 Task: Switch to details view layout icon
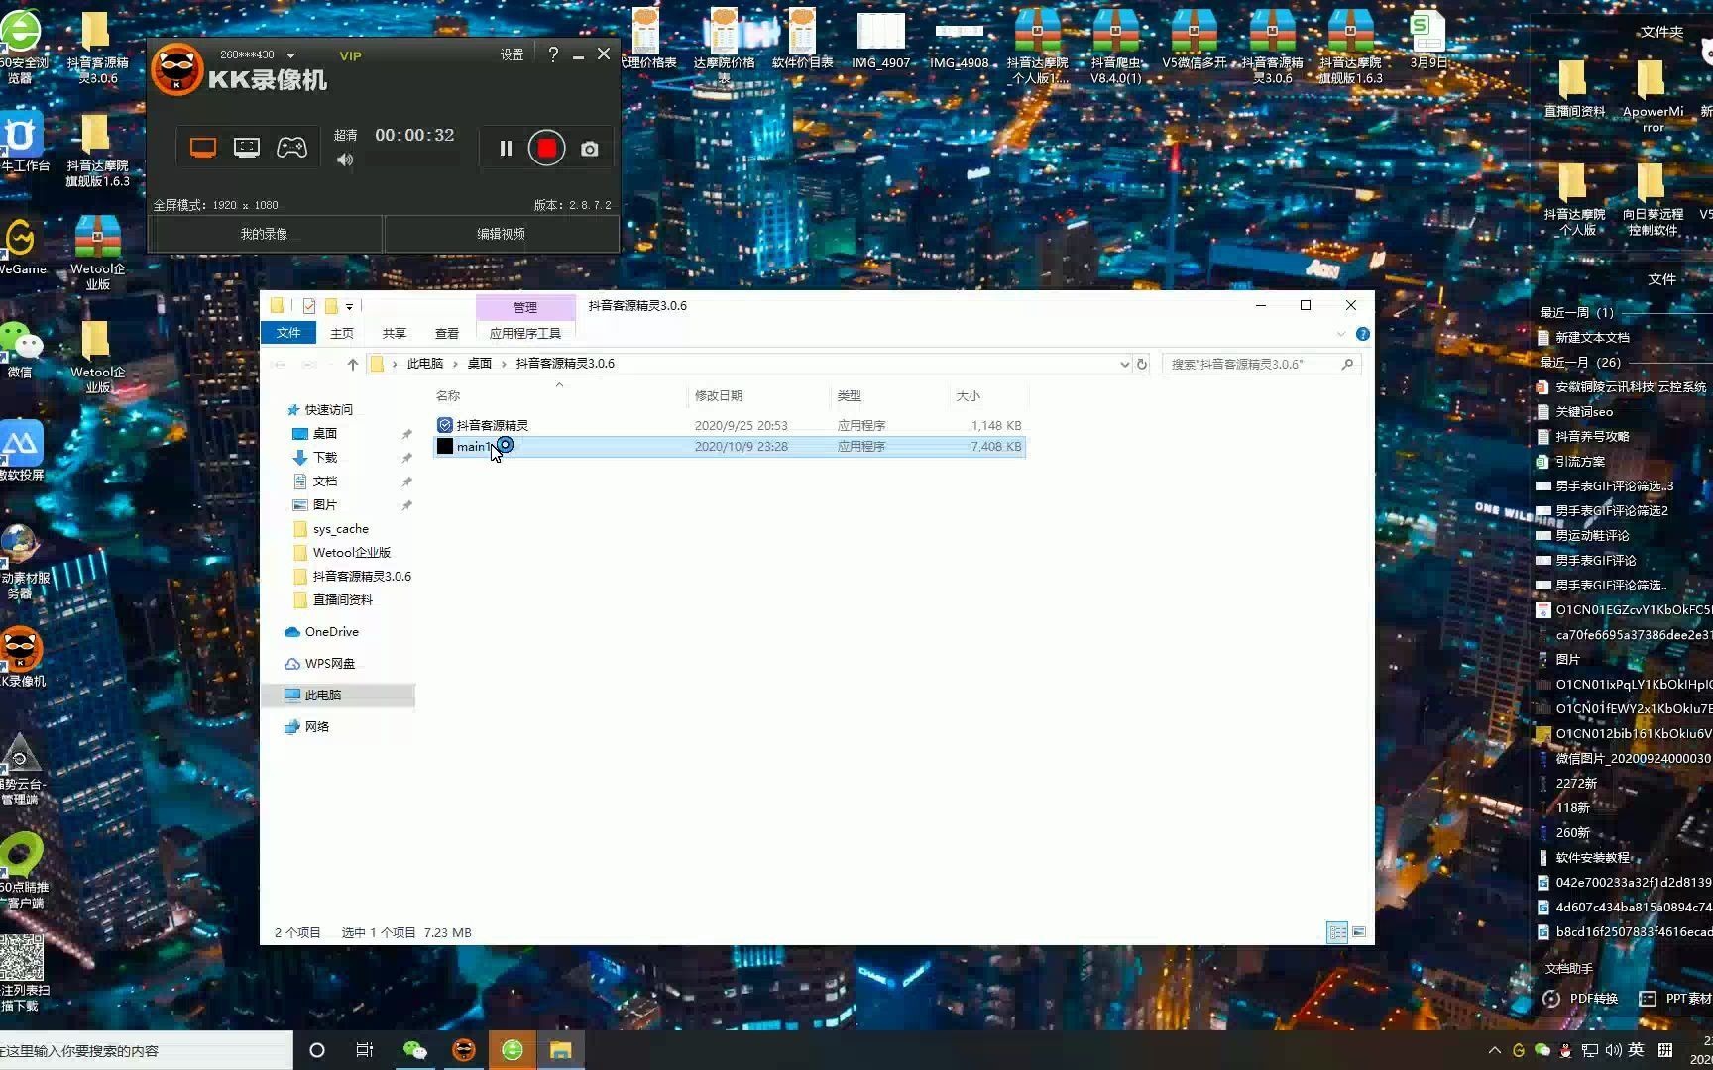pos(1337,932)
